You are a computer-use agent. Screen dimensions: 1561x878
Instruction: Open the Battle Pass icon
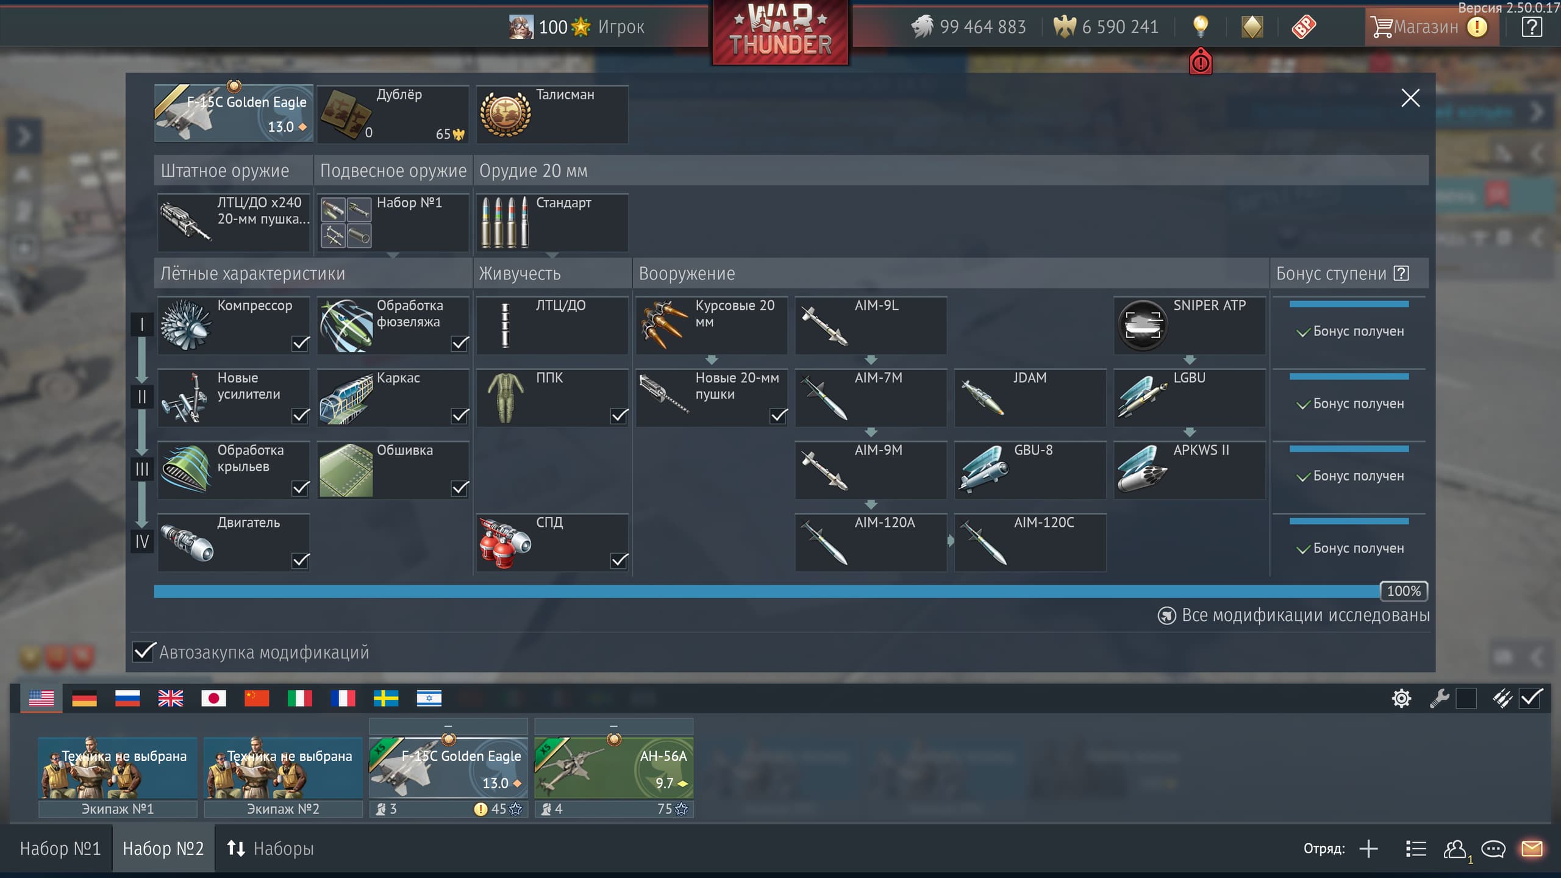pyautogui.click(x=1304, y=27)
